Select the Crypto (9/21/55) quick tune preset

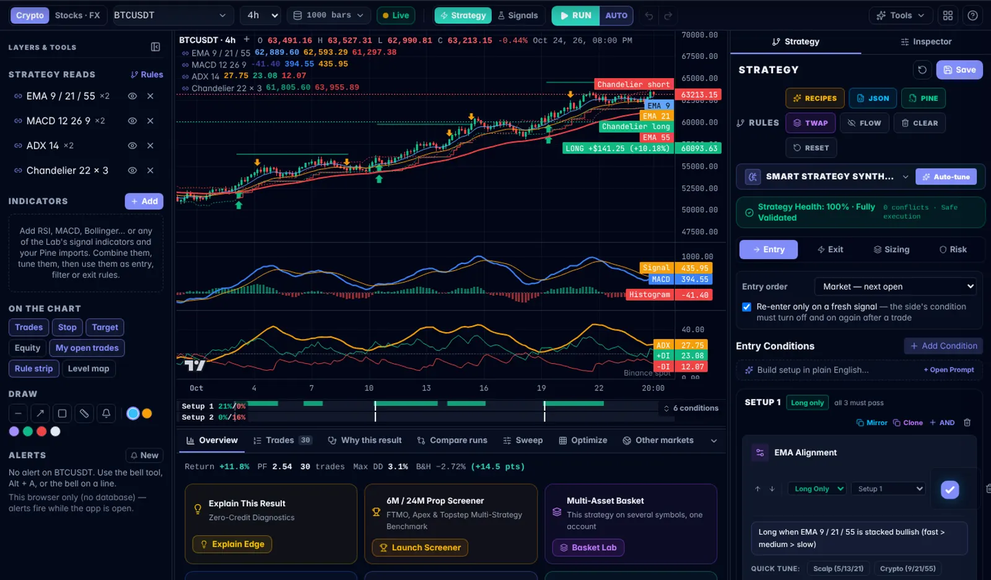point(907,568)
